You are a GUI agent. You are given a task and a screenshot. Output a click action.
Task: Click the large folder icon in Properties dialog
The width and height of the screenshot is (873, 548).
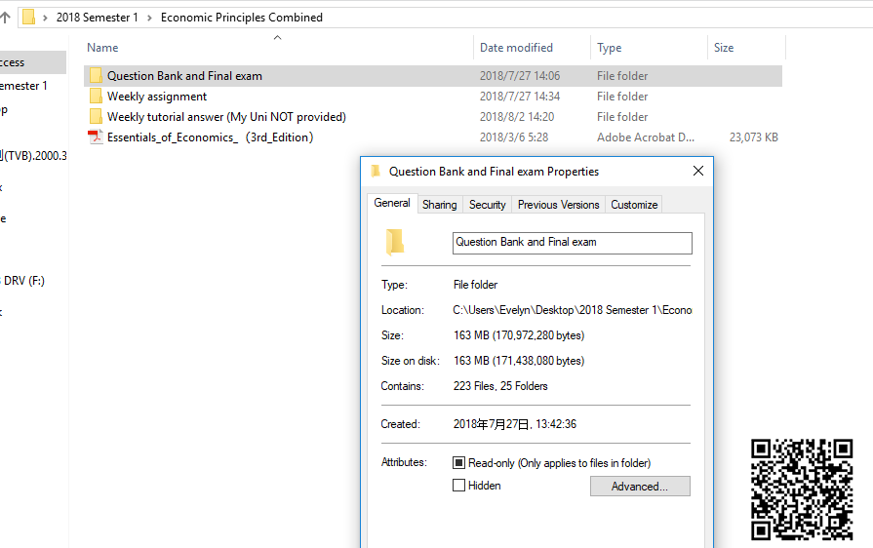coord(395,242)
